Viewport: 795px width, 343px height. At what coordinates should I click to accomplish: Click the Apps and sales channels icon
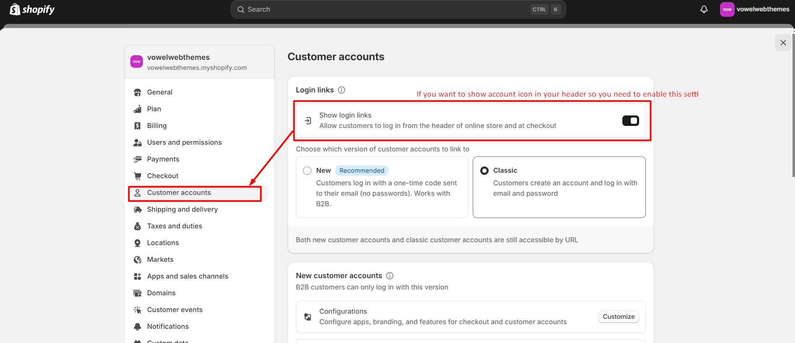(x=137, y=276)
